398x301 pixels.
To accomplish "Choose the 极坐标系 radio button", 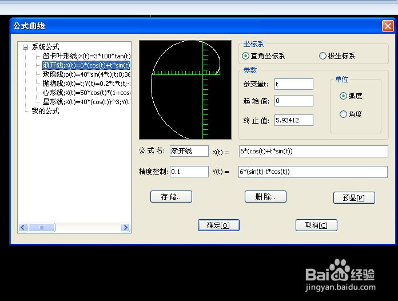I will [323, 56].
